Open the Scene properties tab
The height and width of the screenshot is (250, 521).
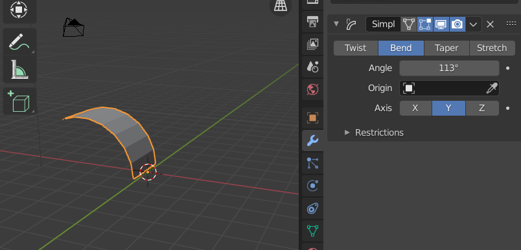coord(313,67)
